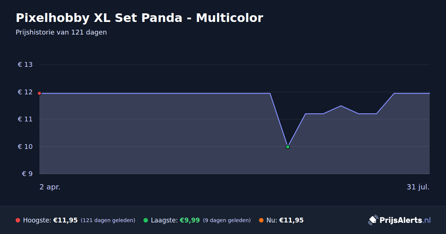446x234 pixels.
Task: Click the Hoogste €11,95 price value
Action: click(65, 220)
